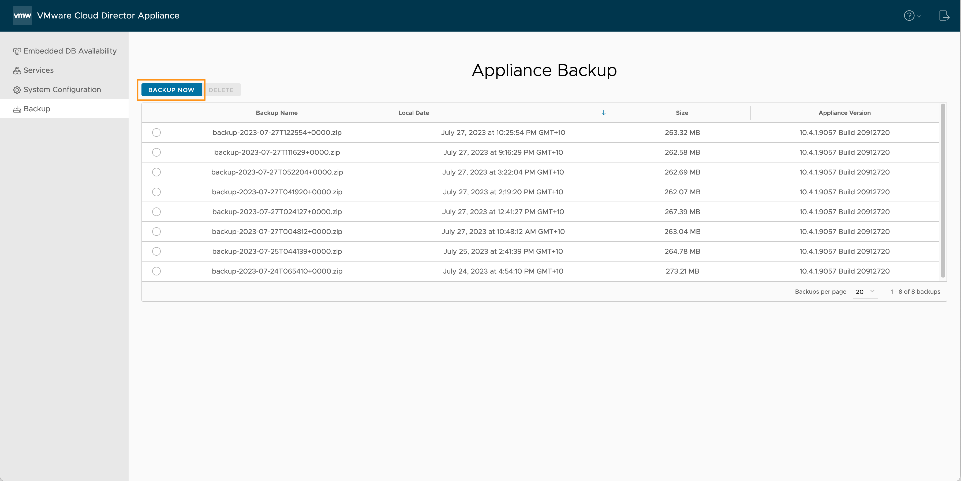Click version cell in the 273.21 MB row
This screenshot has height=492, width=972.
point(844,271)
